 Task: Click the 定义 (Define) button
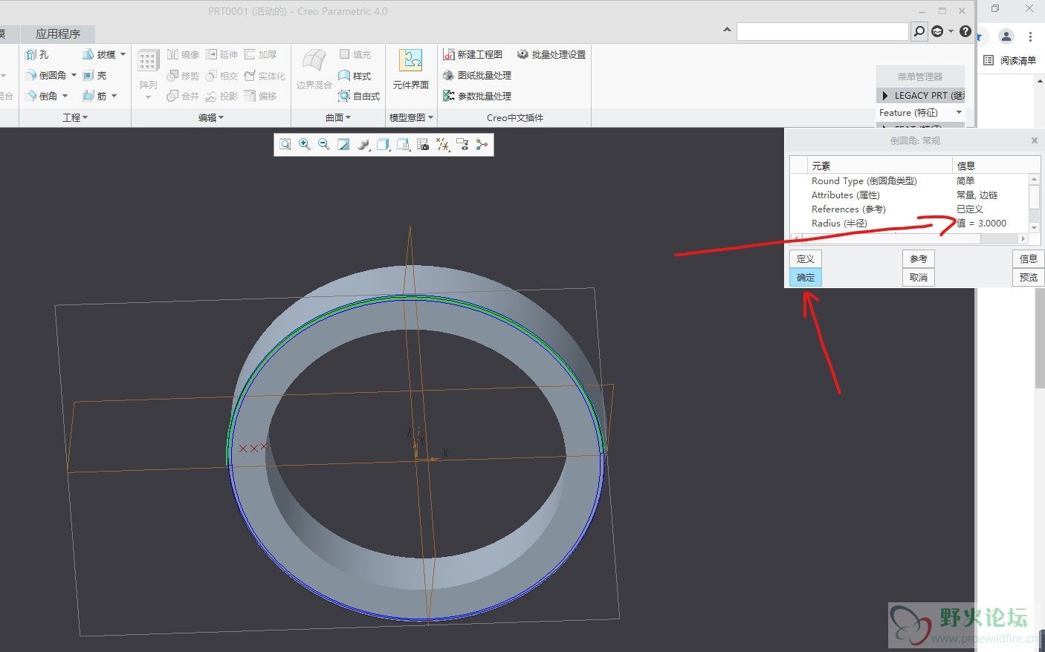806,258
